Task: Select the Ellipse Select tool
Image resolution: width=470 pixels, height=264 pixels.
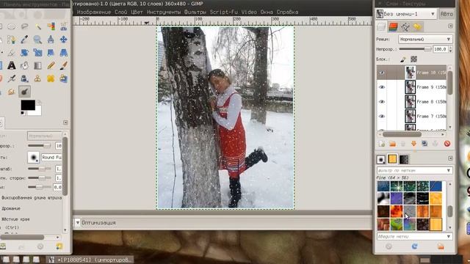Action: (x=12, y=26)
